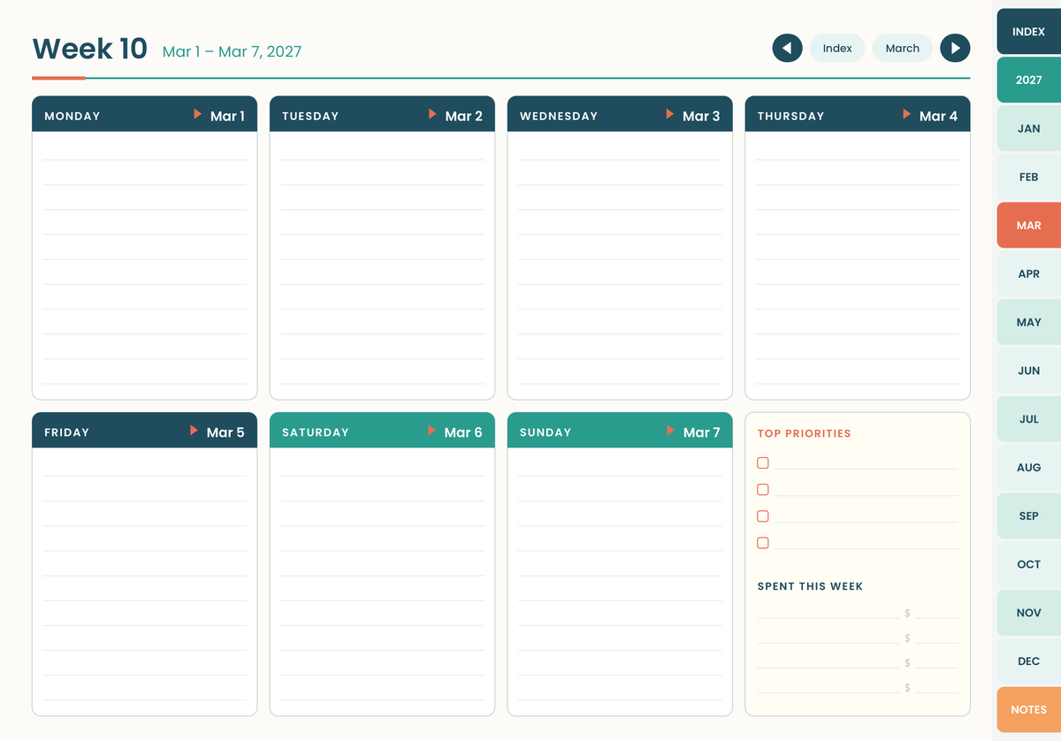
Task: Click the MONDAY header label
Action: (73, 116)
